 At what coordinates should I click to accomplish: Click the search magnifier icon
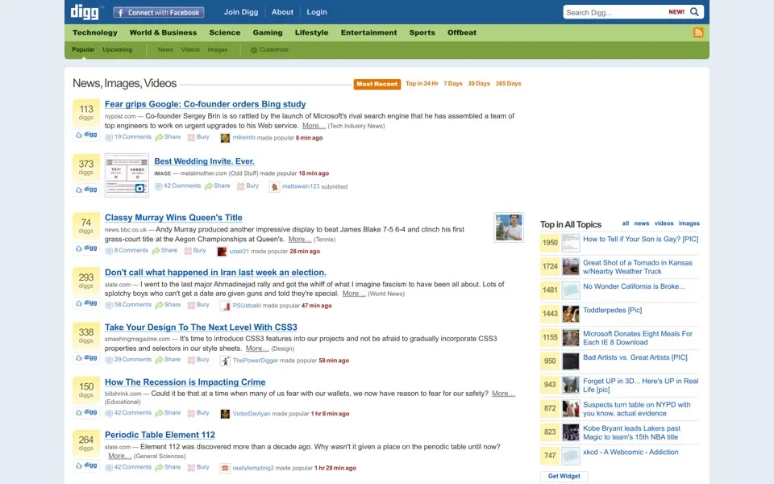[x=694, y=12]
